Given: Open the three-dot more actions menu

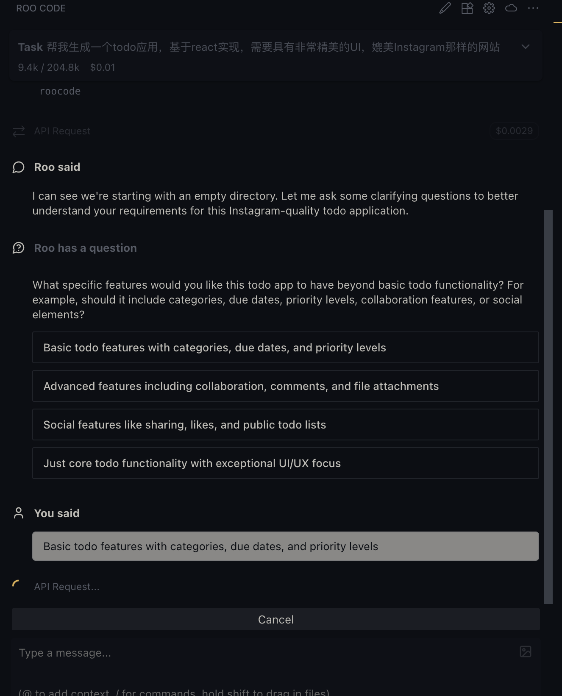Looking at the screenshot, I should 533,8.
